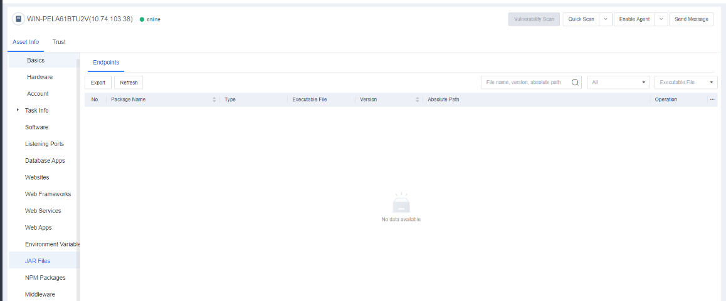Open column settings ellipsis icon
Viewport: 726px width, 301px height.
(712, 99)
